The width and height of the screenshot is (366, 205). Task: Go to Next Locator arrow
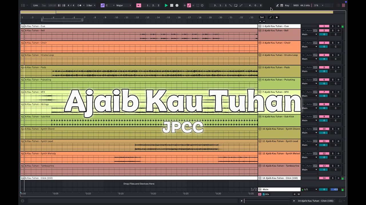tap(264, 21)
